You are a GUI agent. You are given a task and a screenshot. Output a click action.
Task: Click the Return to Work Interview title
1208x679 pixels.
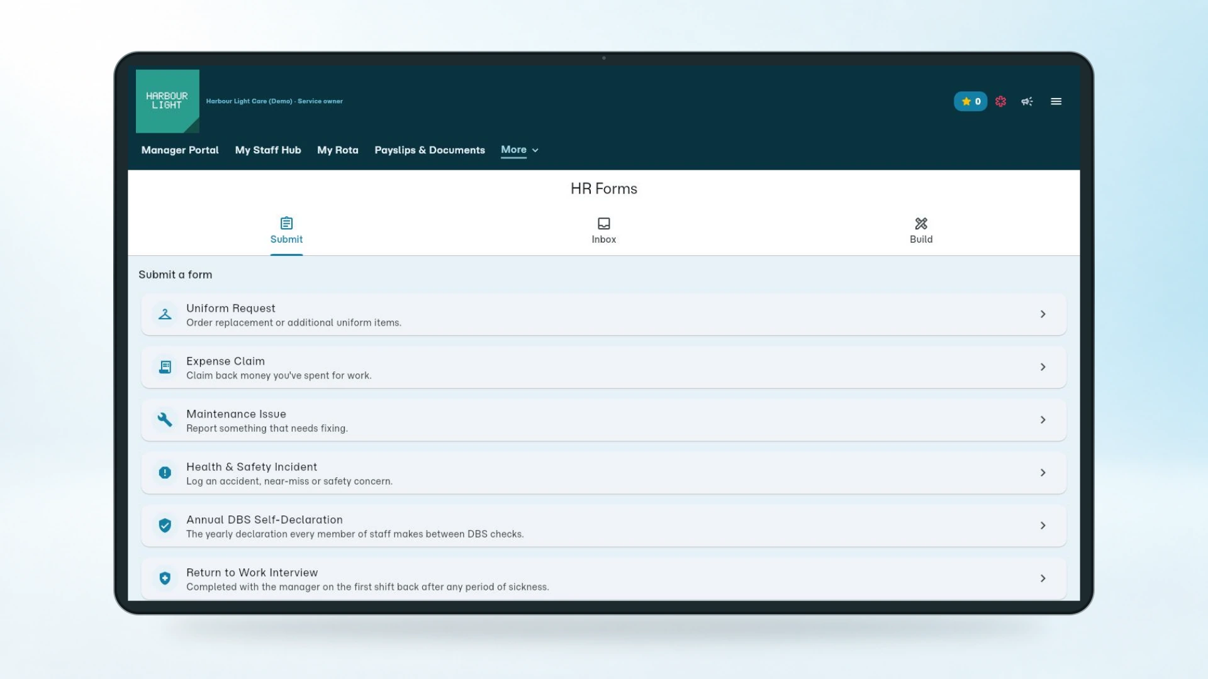(252, 572)
